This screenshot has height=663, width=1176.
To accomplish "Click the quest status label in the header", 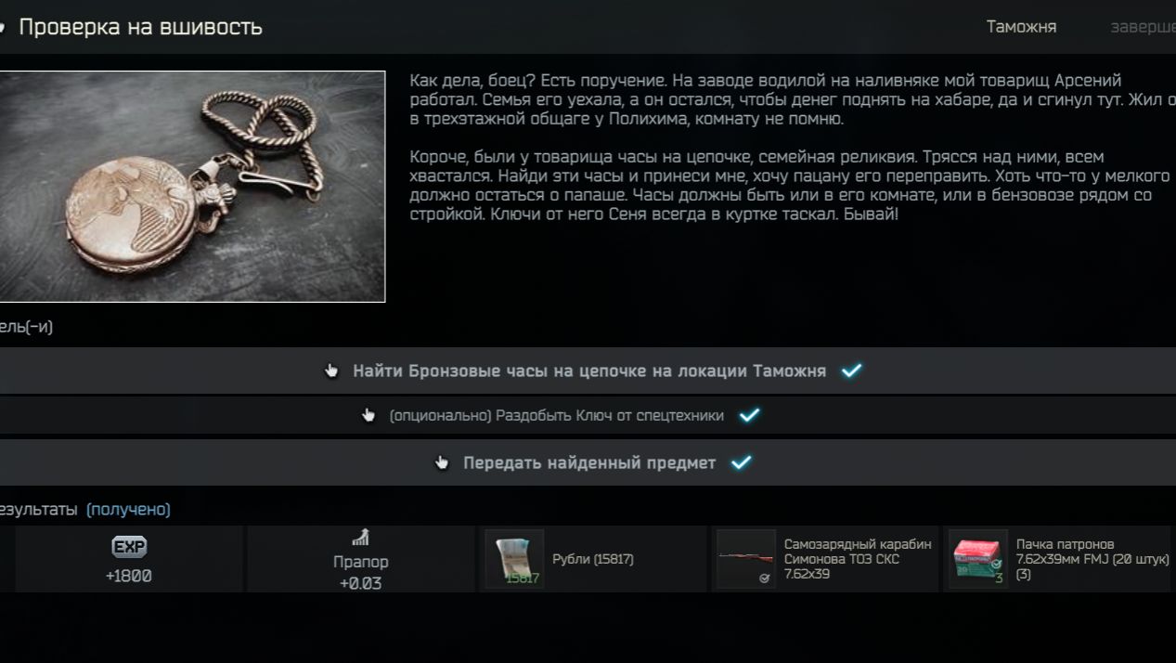I will (x=1144, y=27).
